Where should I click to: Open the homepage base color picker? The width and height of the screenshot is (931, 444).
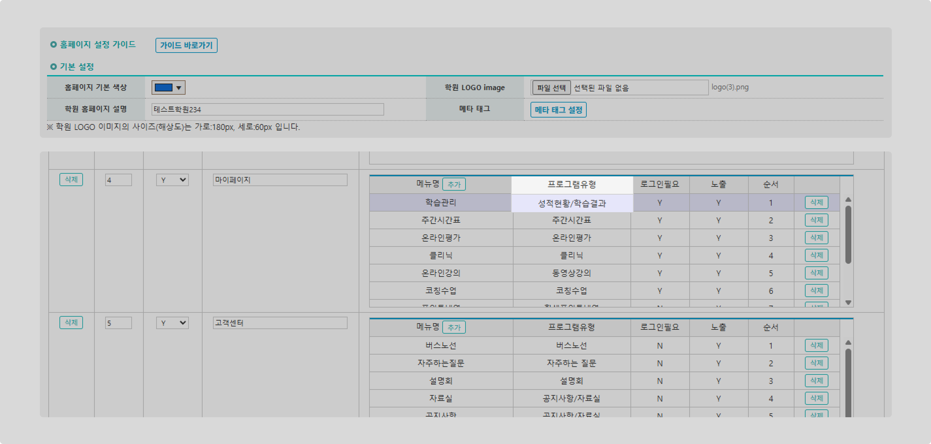tap(168, 87)
